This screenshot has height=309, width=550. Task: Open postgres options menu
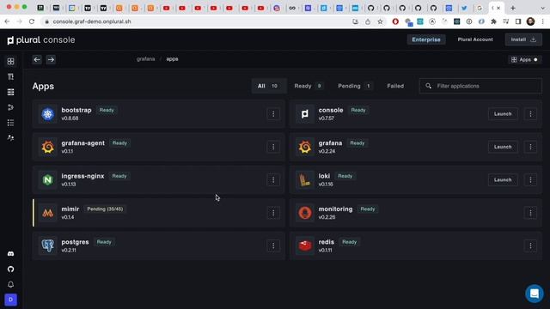coord(273,245)
